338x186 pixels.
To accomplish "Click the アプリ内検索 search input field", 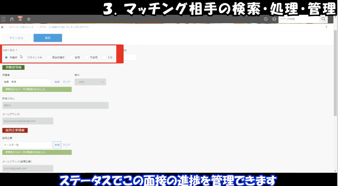I will 299,19.
